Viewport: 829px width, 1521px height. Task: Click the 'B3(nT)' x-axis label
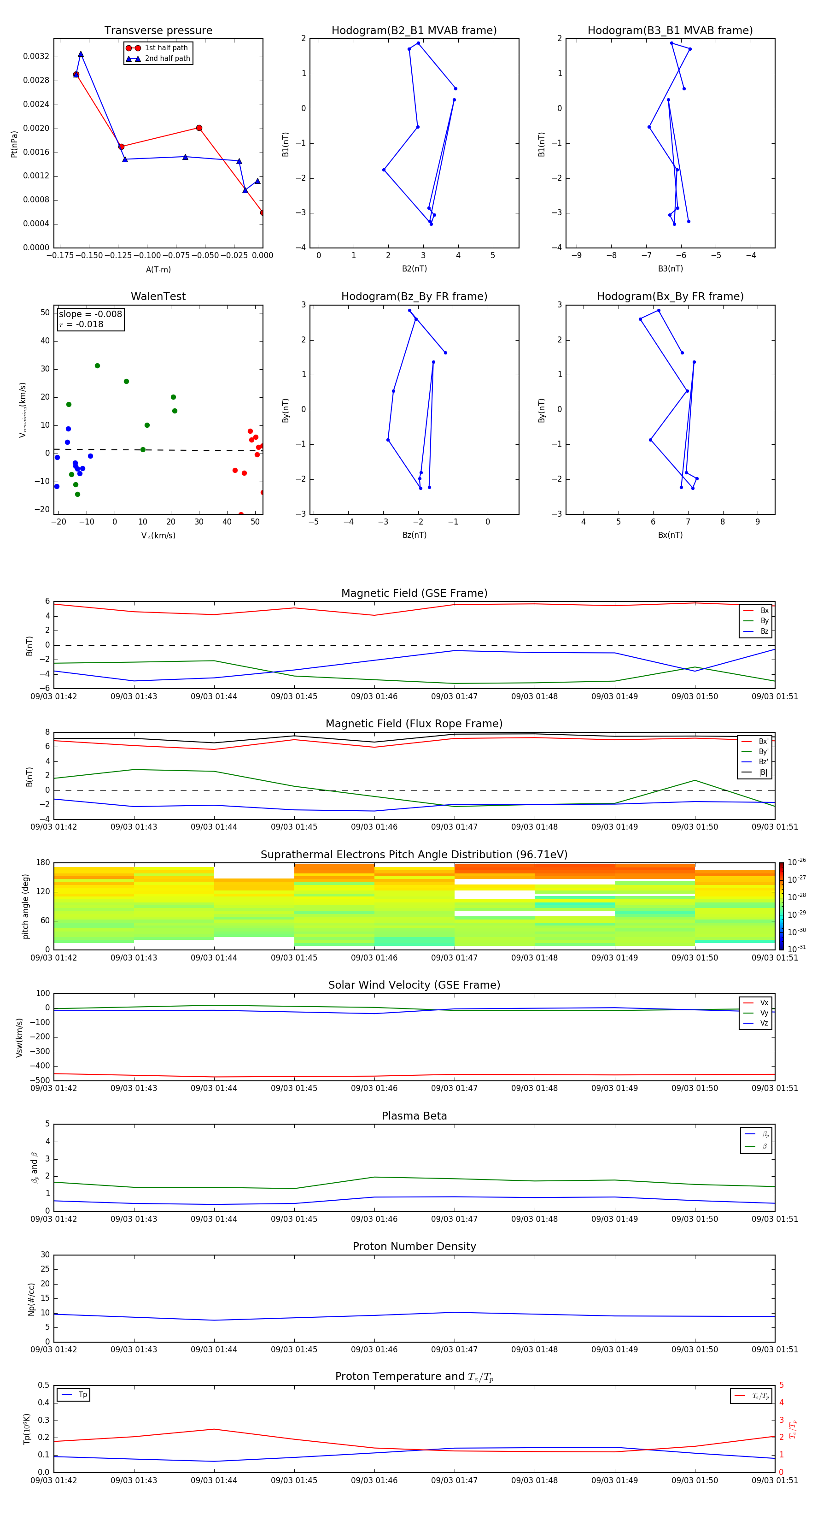click(x=670, y=269)
